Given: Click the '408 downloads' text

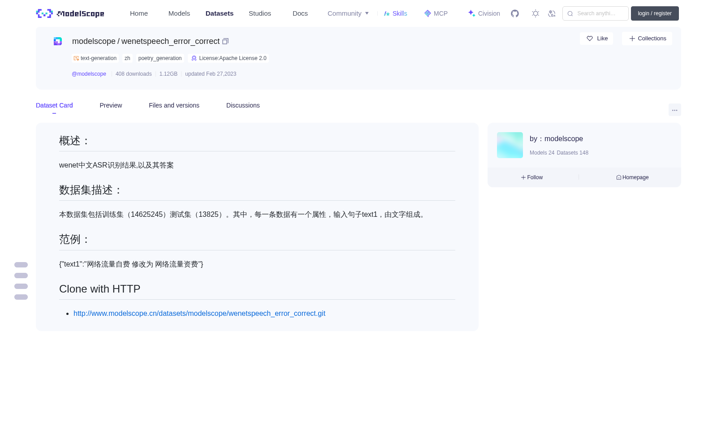Looking at the screenshot, I should coord(134,74).
